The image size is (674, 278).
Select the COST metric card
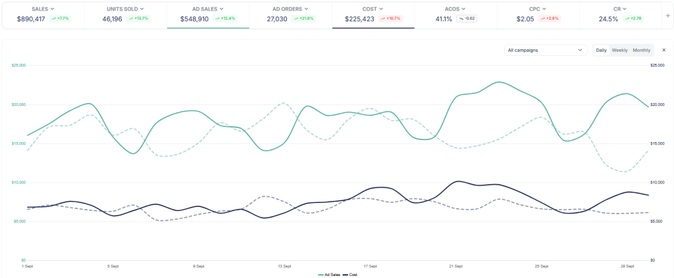pos(373,14)
